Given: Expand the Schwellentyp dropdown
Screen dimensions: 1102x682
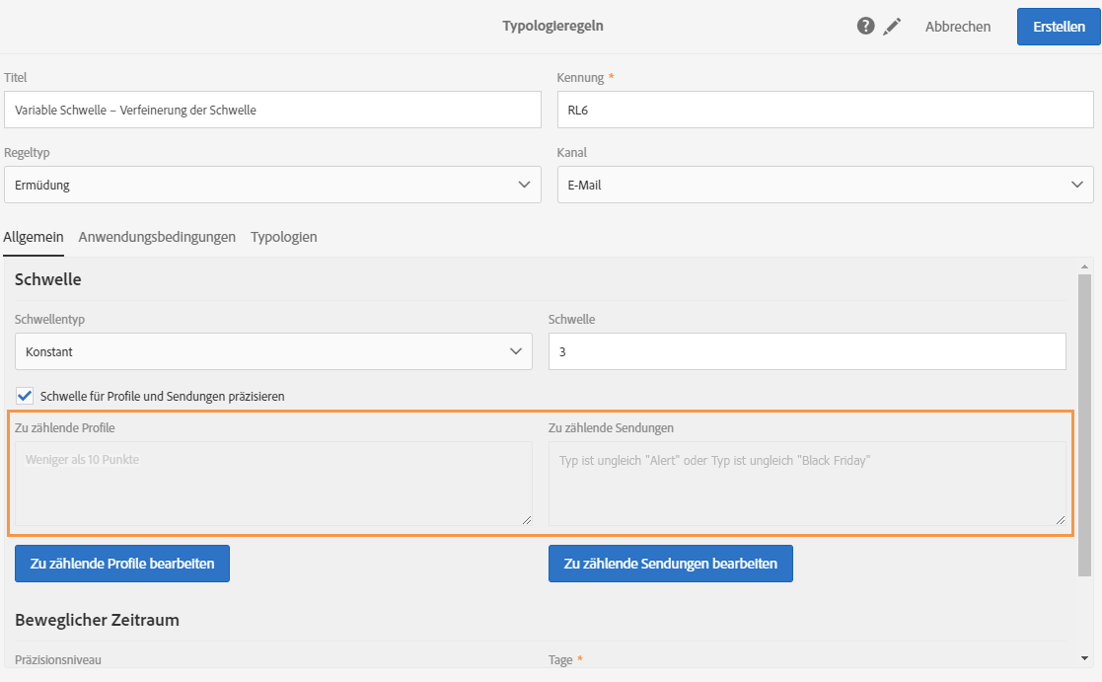Looking at the screenshot, I should pyautogui.click(x=273, y=351).
